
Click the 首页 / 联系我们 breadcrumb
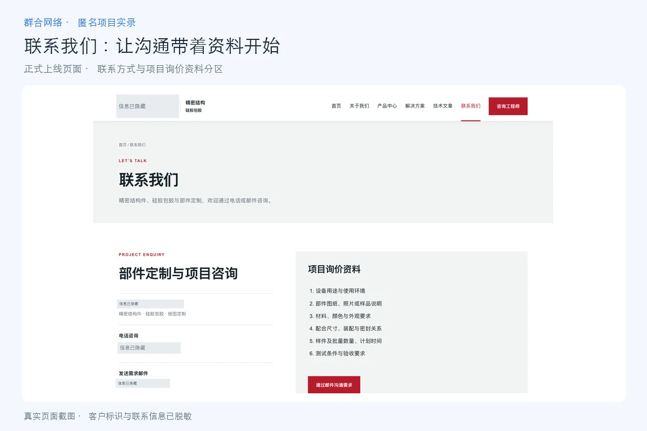132,145
